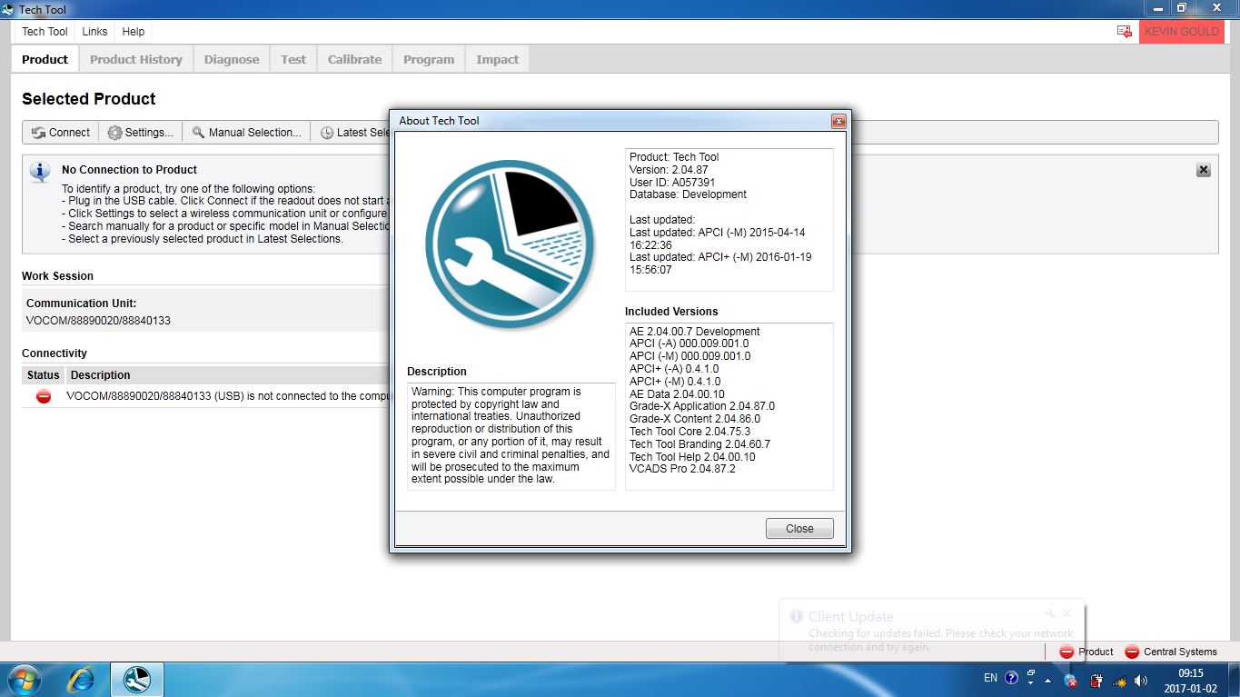
Task: Click the Product status indicator in the status bar
Action: [x=1086, y=652]
